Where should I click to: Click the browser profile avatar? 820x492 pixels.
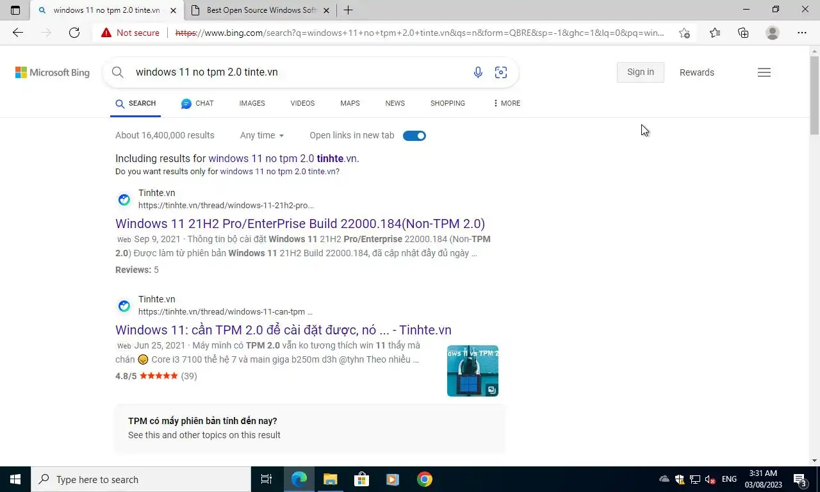(x=773, y=33)
